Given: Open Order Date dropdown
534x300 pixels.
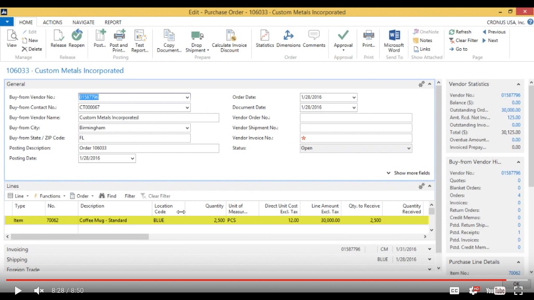Looking at the screenshot, I should (x=354, y=97).
